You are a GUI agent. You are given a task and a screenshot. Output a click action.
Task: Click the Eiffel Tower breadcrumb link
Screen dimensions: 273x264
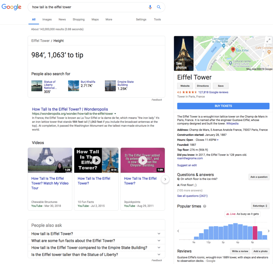pyautogui.click(x=41, y=41)
